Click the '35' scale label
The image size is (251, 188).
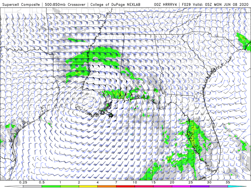[228, 182]
